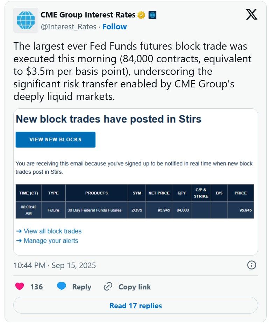Viewport: 272px width, 323px height.
Task: Like the tweet using the heart icon
Action: click(19, 287)
